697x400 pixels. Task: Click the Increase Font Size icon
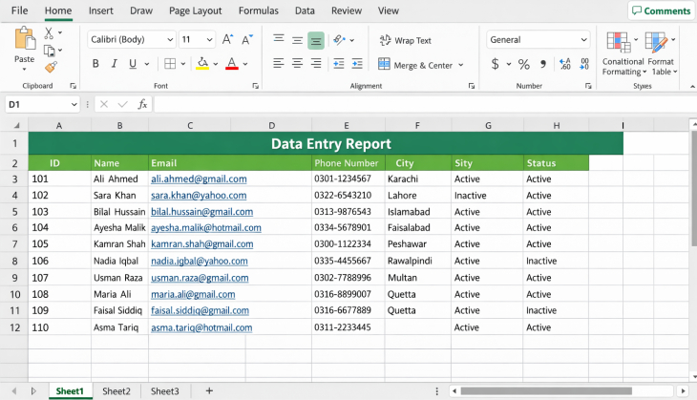pyautogui.click(x=227, y=40)
